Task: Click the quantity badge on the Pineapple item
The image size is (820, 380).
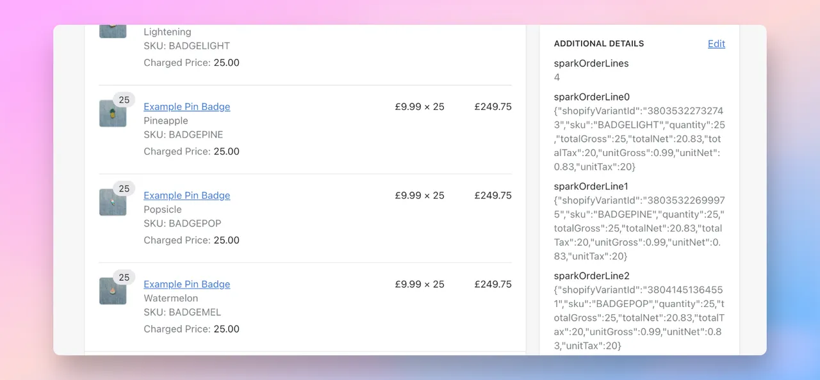Action: tap(124, 100)
